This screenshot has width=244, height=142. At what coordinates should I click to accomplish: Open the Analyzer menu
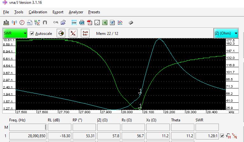pyautogui.click(x=76, y=12)
